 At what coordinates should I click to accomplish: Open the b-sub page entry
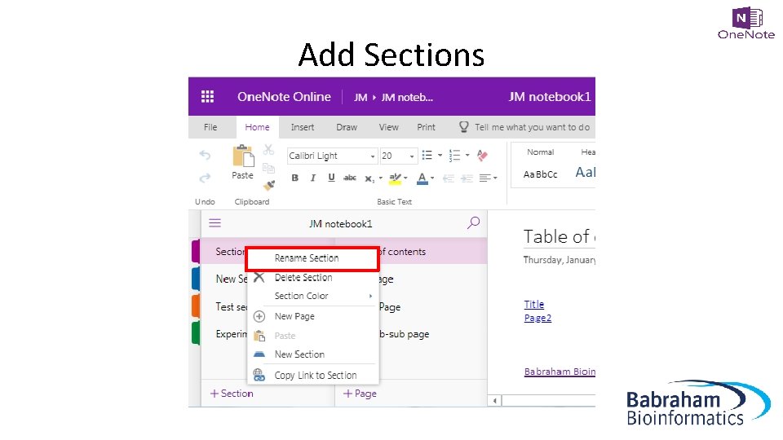405,334
